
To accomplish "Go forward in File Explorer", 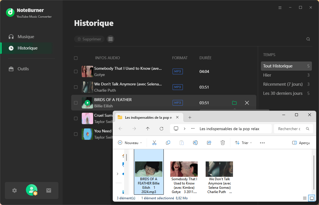I will pyautogui.click(x=134, y=128).
